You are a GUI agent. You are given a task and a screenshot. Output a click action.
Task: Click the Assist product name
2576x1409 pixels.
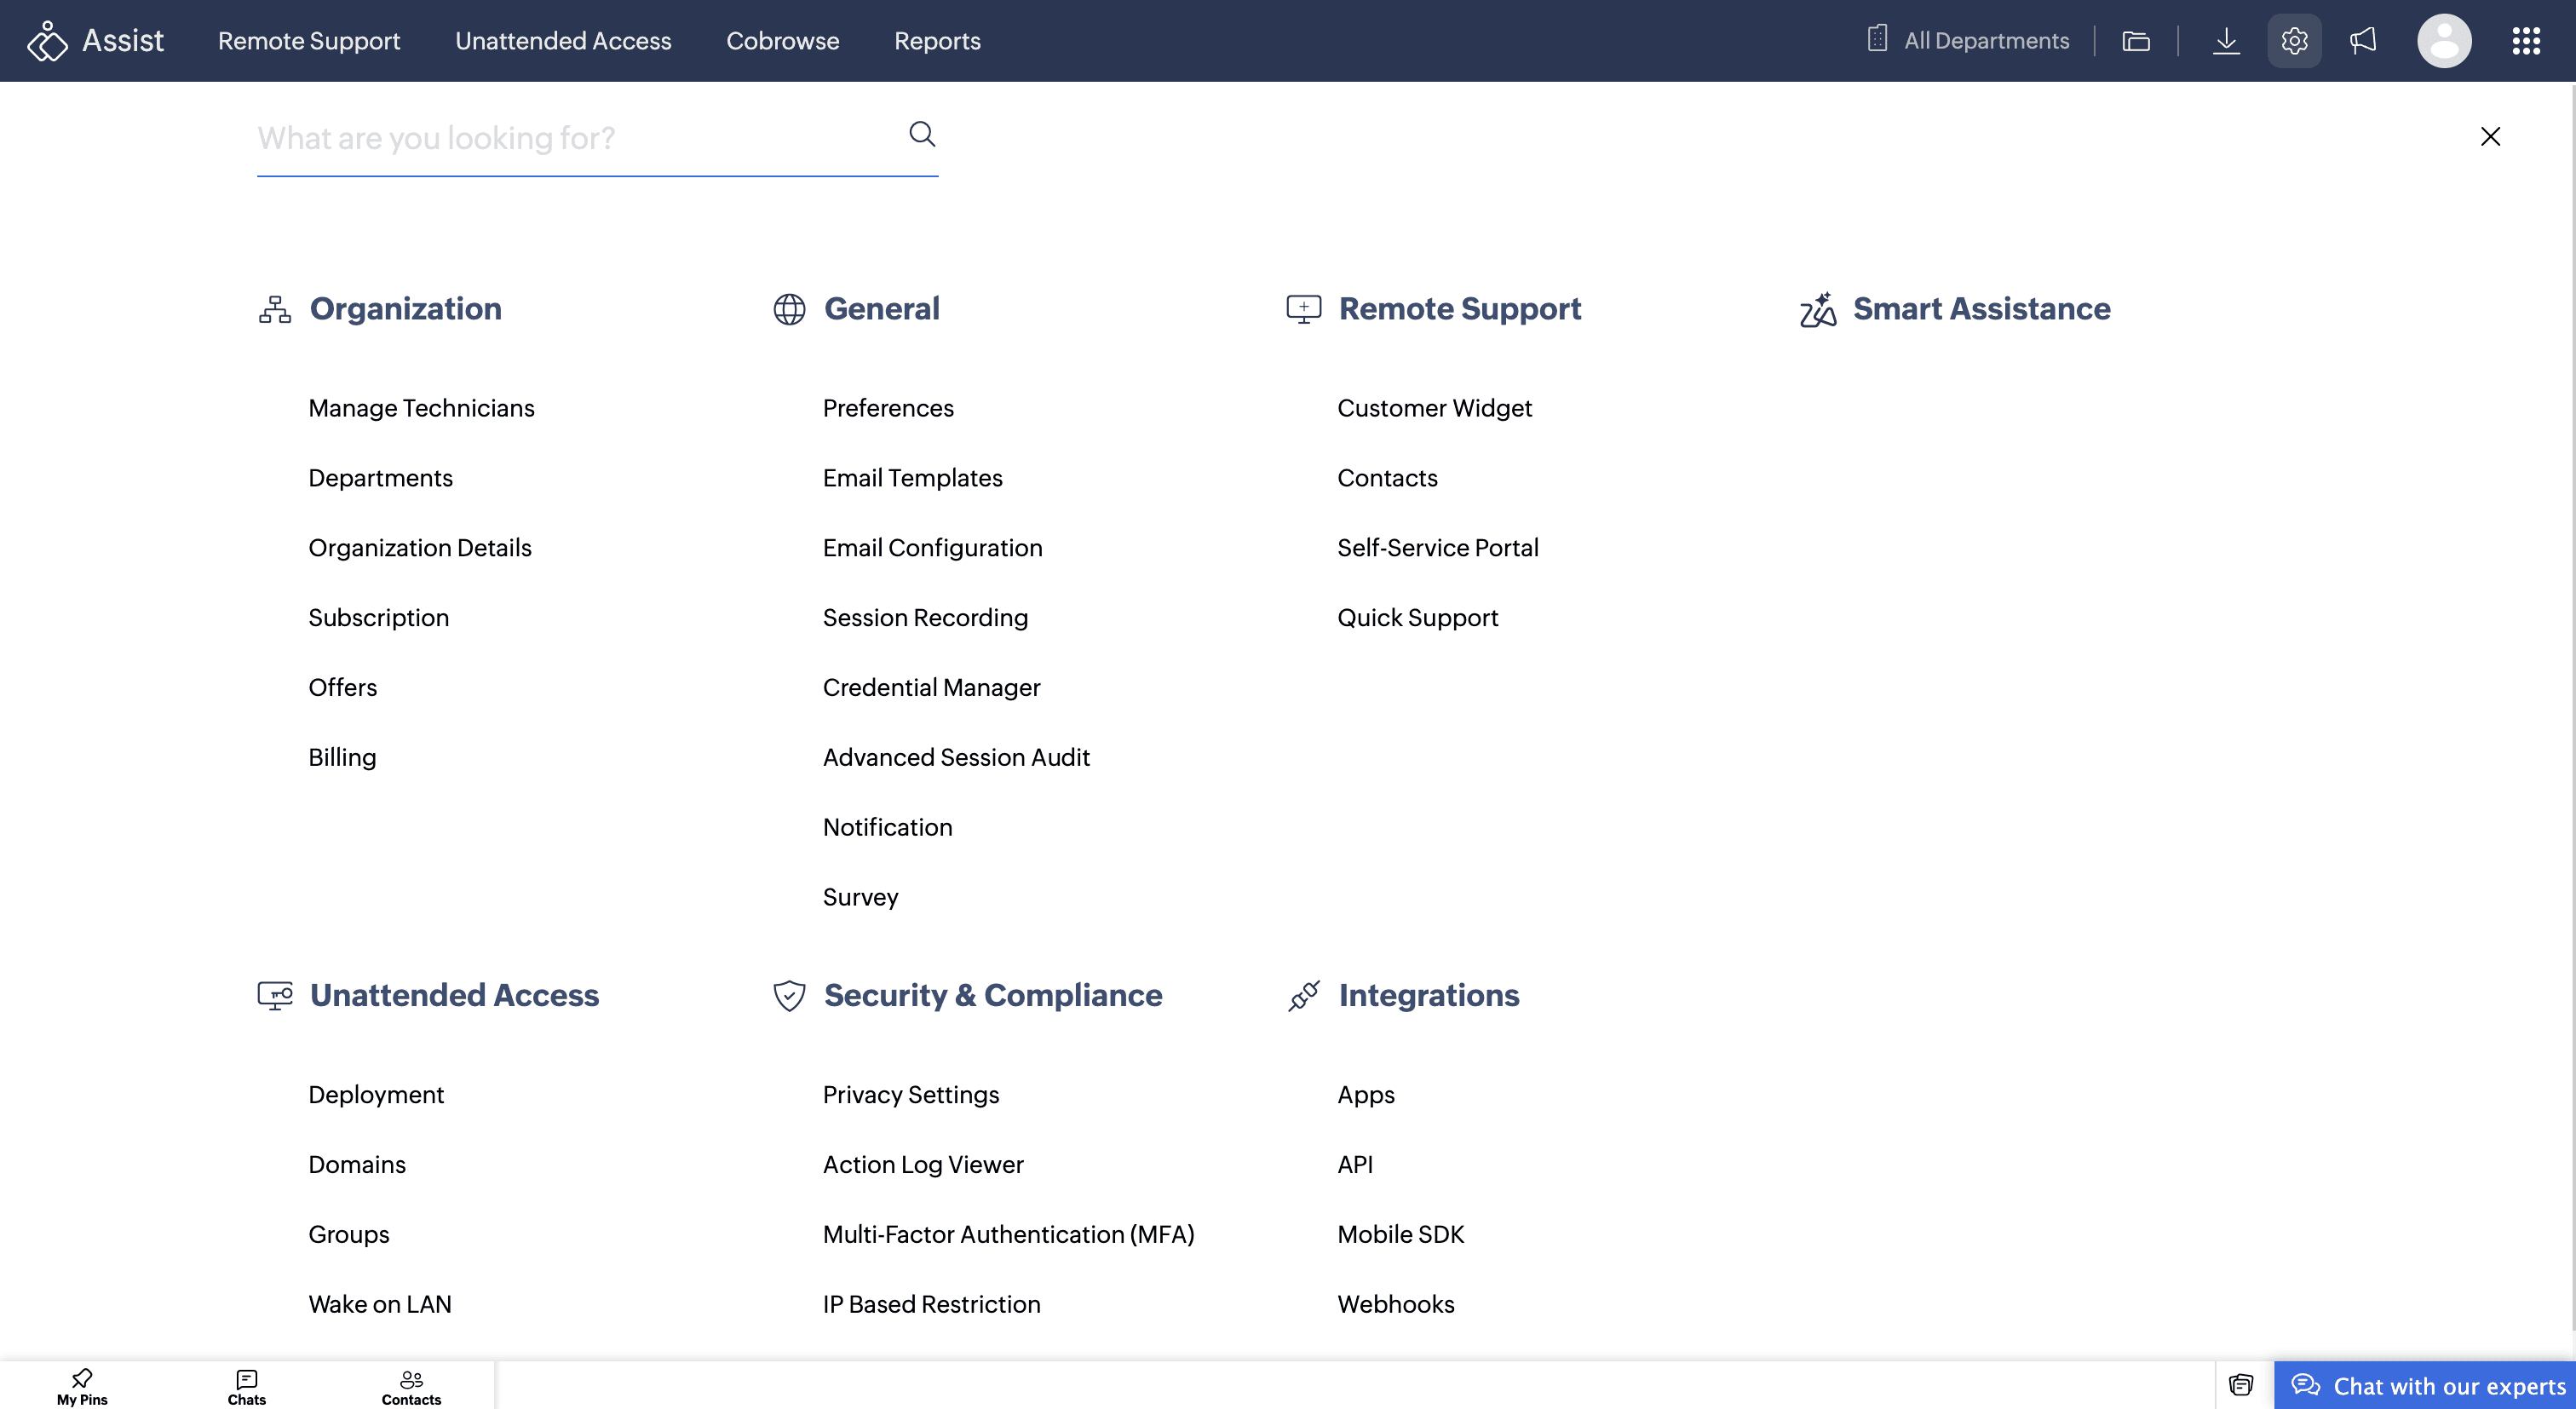pos(122,41)
